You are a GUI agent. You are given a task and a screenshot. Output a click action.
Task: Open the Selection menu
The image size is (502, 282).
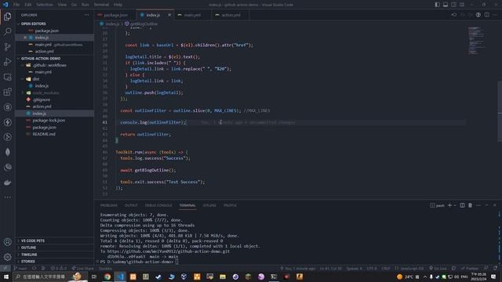[45, 5]
